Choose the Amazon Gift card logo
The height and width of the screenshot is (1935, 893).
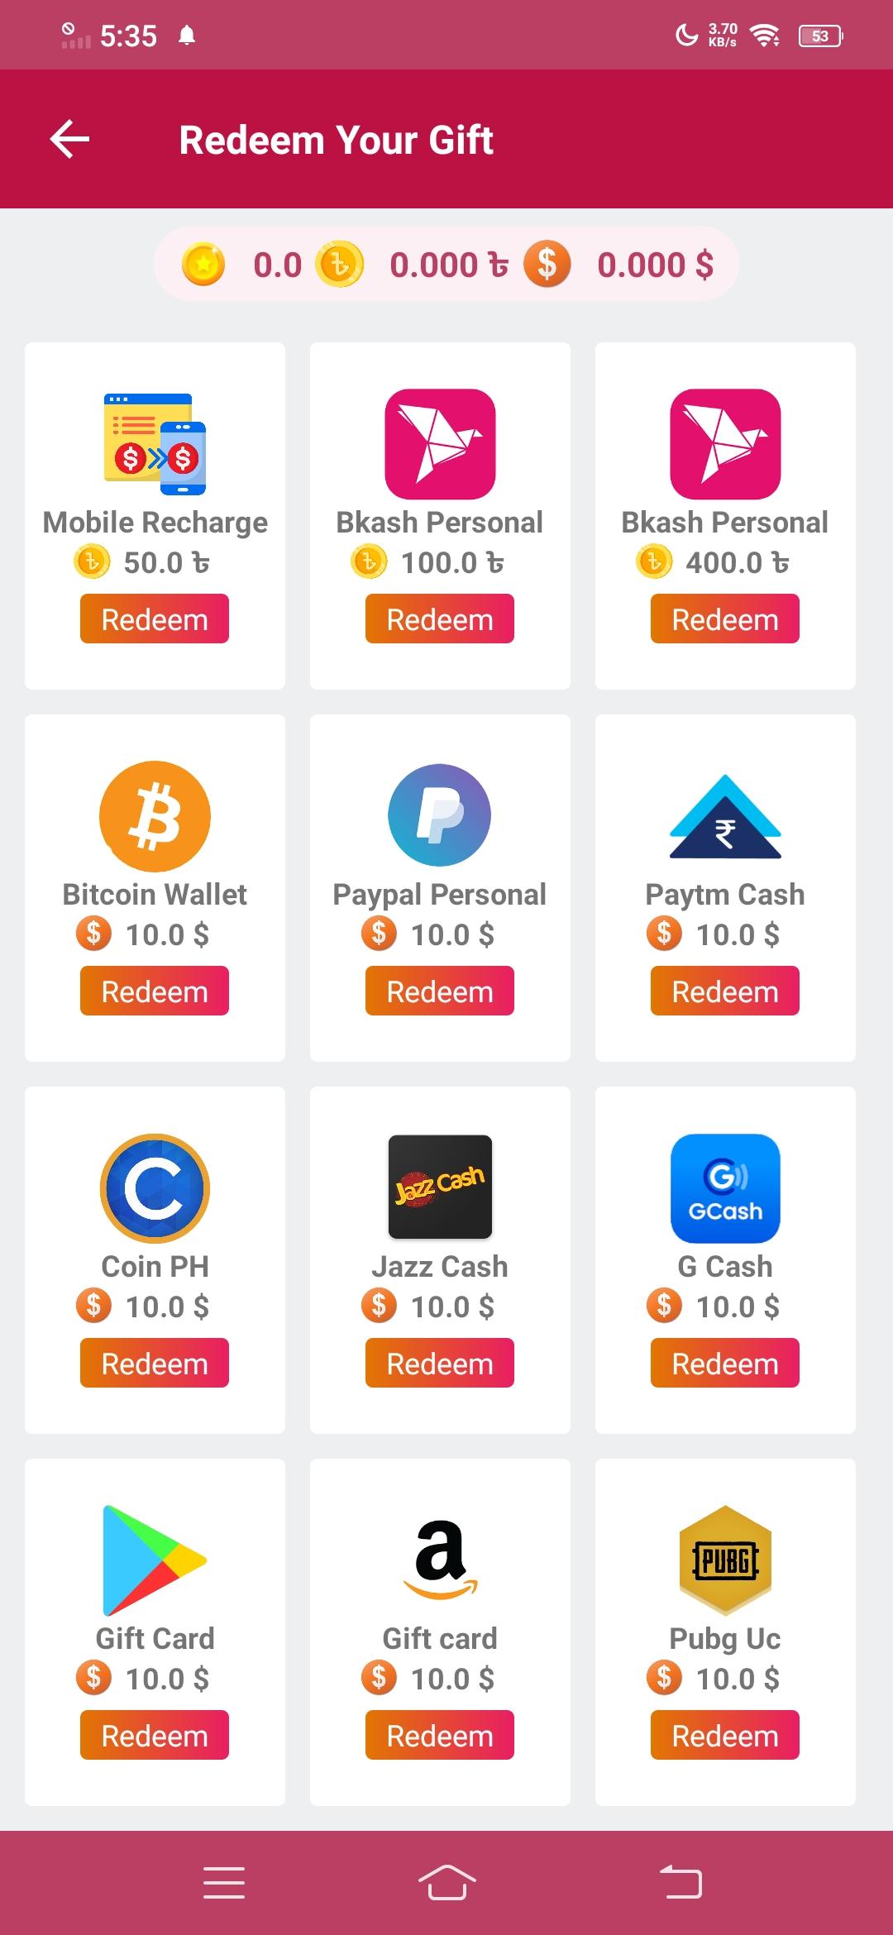440,1560
